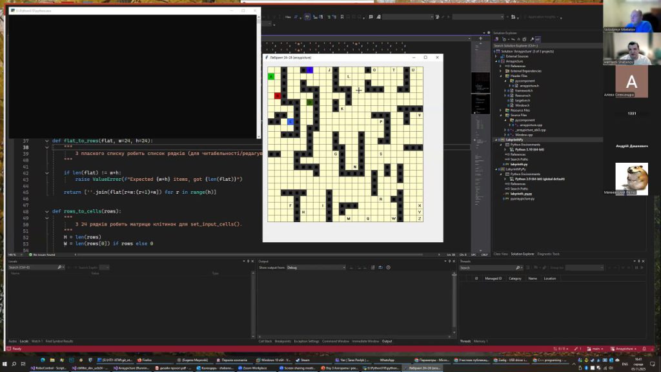The image size is (661, 372).
Task: Click the Locals search magnifier icon
Action: [59, 267]
